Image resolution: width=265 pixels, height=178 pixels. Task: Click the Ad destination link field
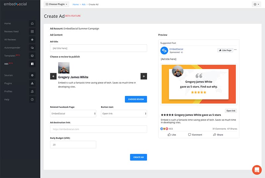[98, 129]
